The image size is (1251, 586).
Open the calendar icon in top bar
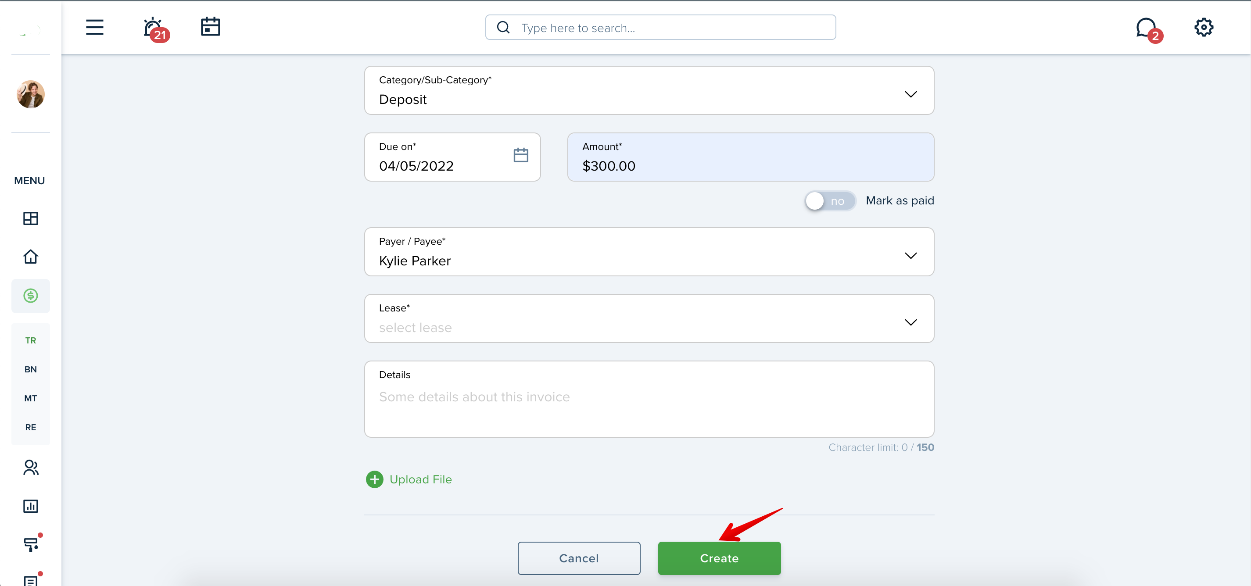click(x=210, y=27)
